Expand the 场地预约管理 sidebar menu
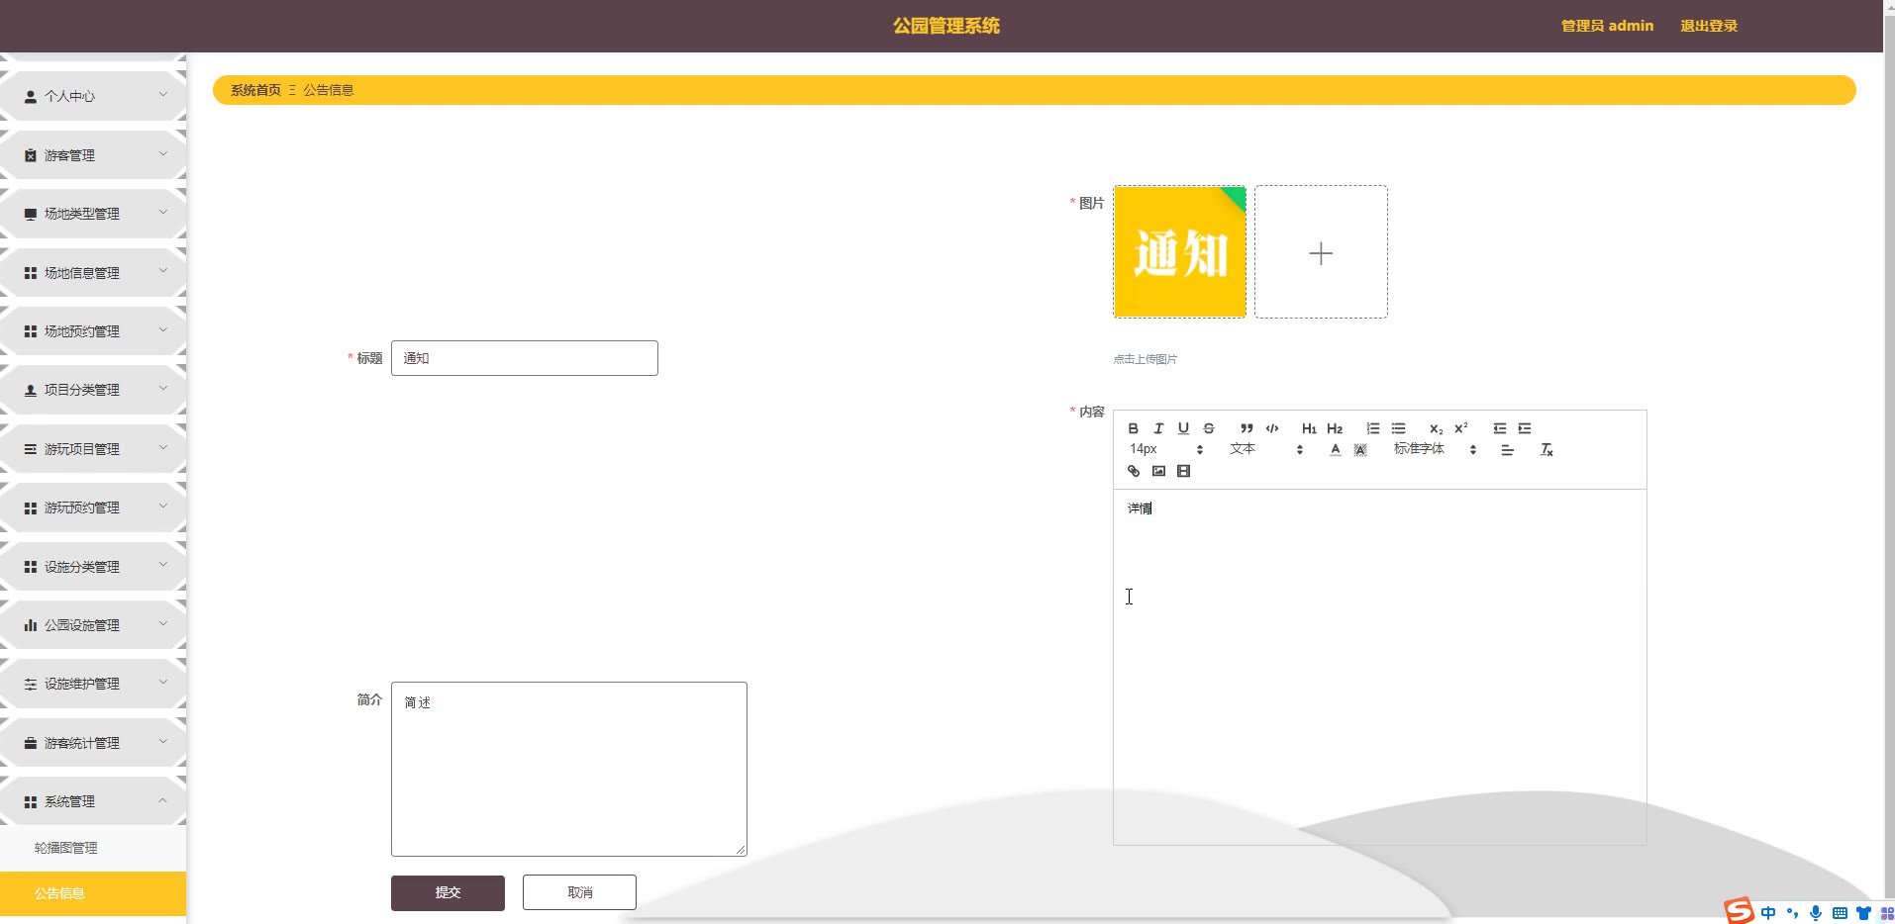This screenshot has height=924, width=1895. tap(93, 331)
